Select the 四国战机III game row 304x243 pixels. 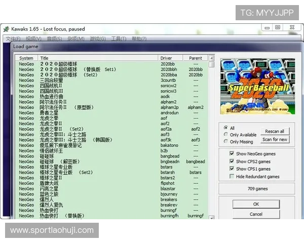click(x=111, y=91)
